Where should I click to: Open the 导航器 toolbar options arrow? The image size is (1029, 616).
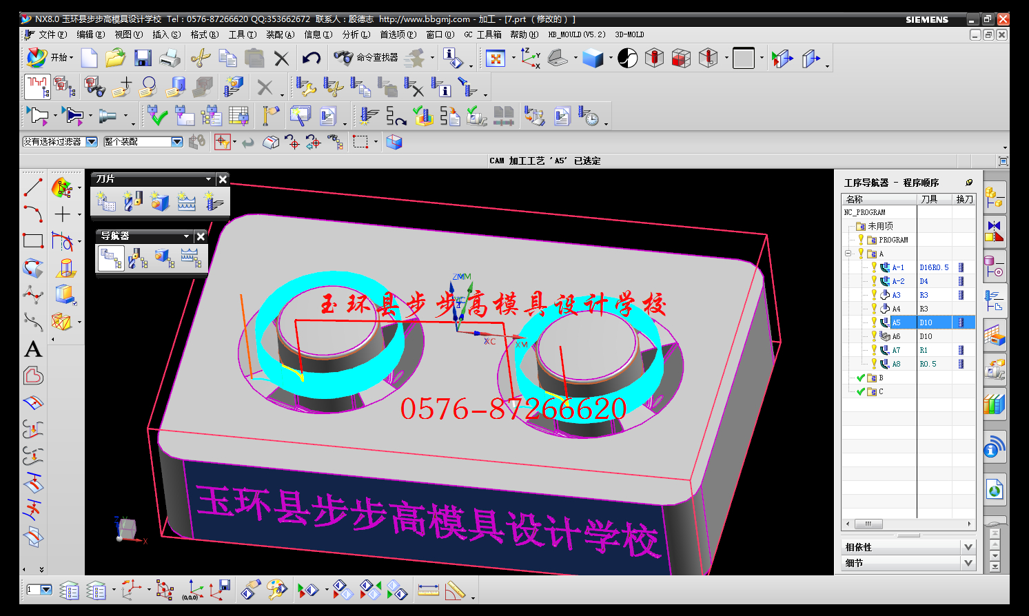point(186,236)
